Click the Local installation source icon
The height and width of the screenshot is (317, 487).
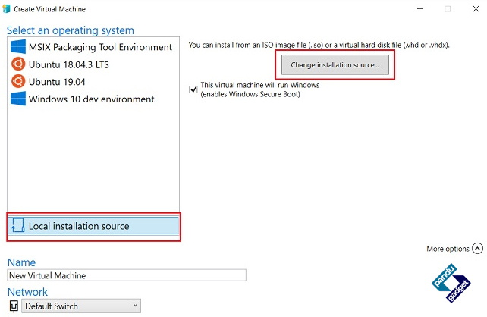click(x=17, y=226)
